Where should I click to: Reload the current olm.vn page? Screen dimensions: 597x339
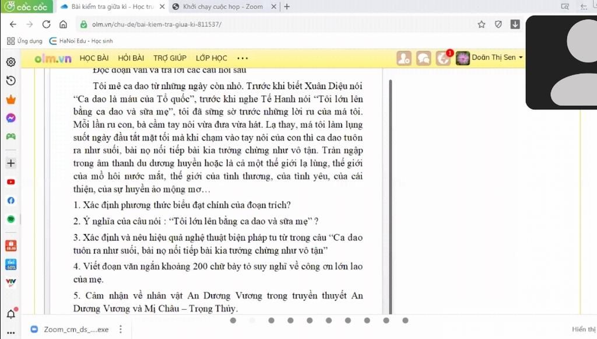coord(47,25)
